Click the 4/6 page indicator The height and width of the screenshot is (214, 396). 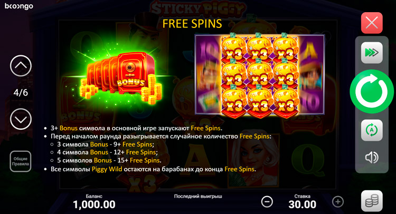point(21,93)
